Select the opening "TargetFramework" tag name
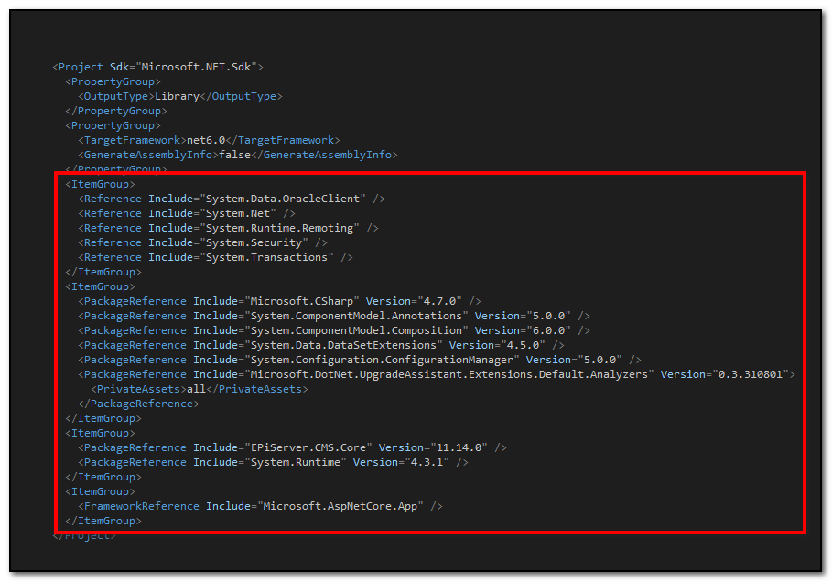 point(132,140)
